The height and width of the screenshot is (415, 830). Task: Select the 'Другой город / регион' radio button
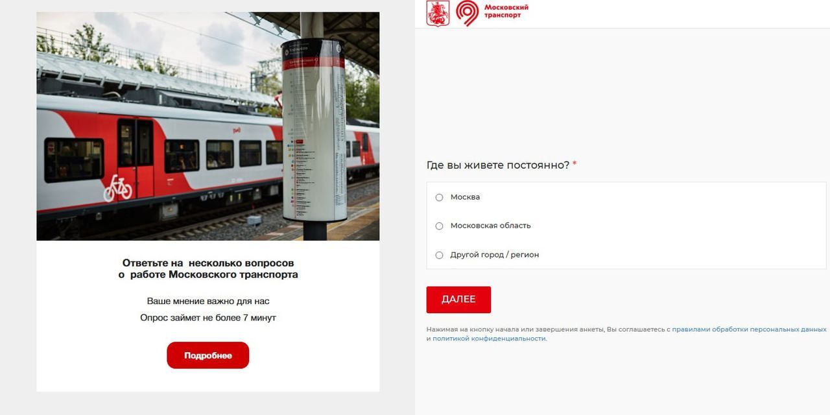439,255
